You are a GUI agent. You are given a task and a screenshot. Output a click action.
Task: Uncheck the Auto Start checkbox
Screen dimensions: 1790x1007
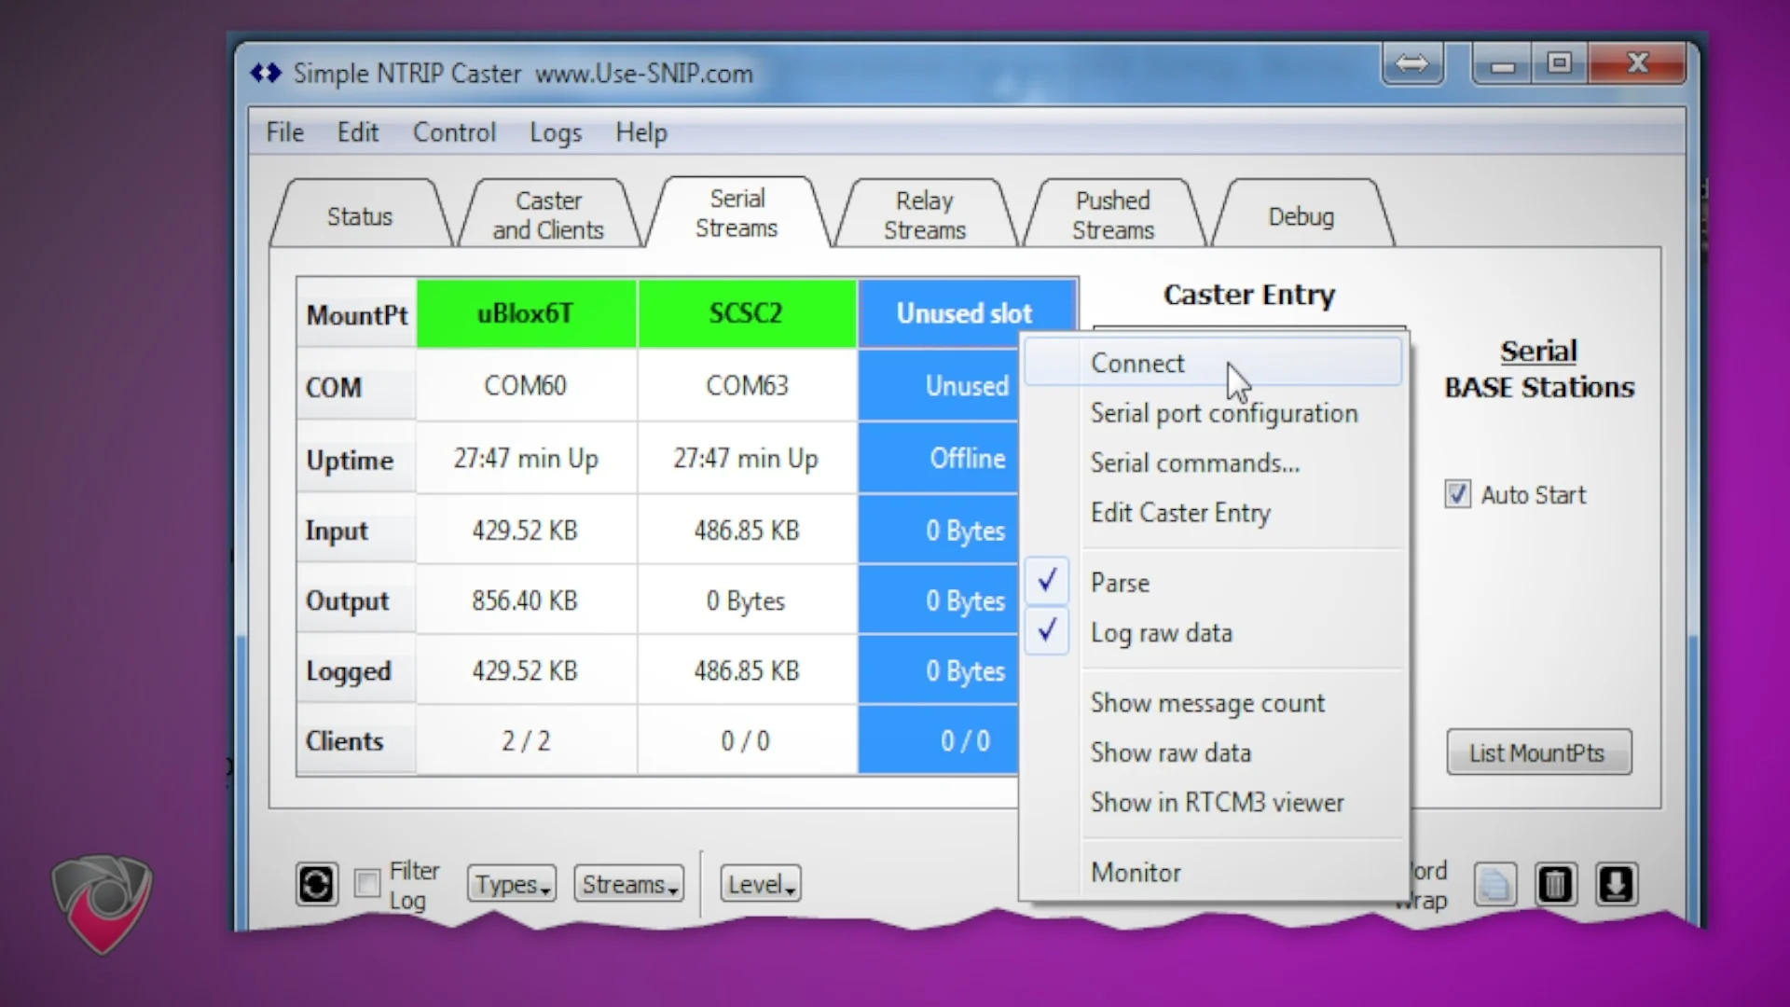[1457, 494]
